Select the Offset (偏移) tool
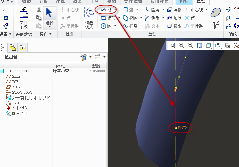 coord(174,10)
